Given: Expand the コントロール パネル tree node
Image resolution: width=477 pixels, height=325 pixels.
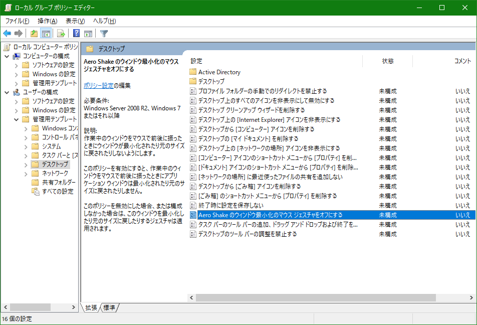Looking at the screenshot, I should click(x=26, y=138).
